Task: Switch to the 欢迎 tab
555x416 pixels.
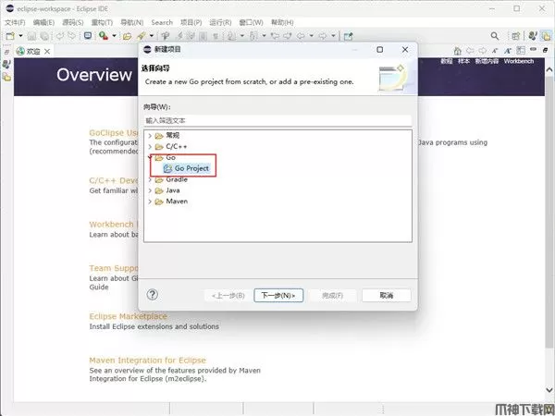Action: [32, 51]
